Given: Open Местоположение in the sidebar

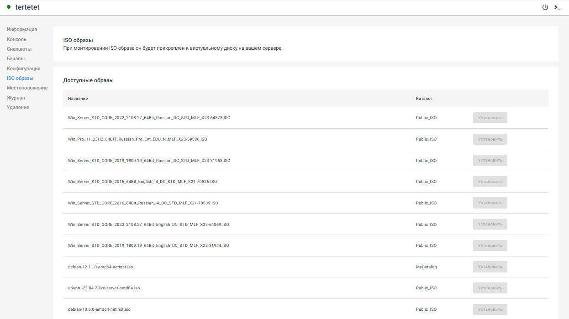Looking at the screenshot, I should tap(27, 88).
